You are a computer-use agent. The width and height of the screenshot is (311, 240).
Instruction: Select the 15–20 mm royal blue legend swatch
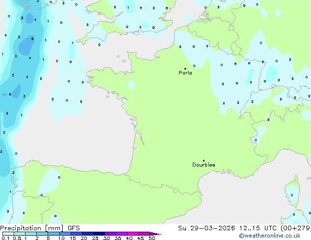[77, 234]
